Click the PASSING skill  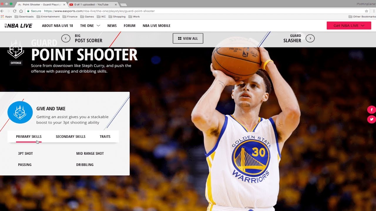point(25,165)
